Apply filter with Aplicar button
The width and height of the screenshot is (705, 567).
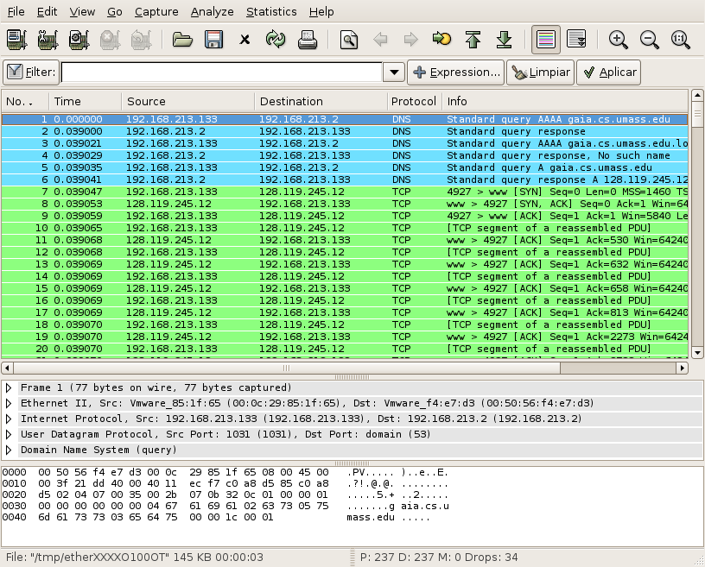coord(609,72)
